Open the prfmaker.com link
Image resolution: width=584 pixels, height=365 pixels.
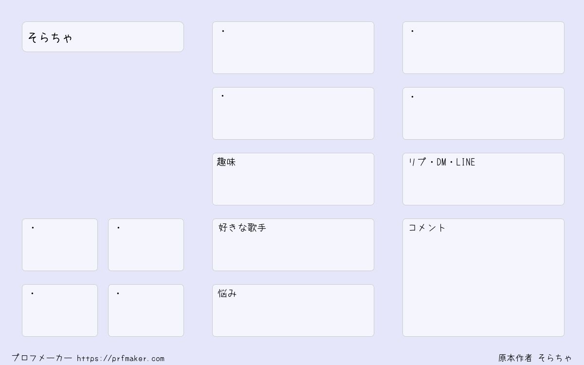121,359
